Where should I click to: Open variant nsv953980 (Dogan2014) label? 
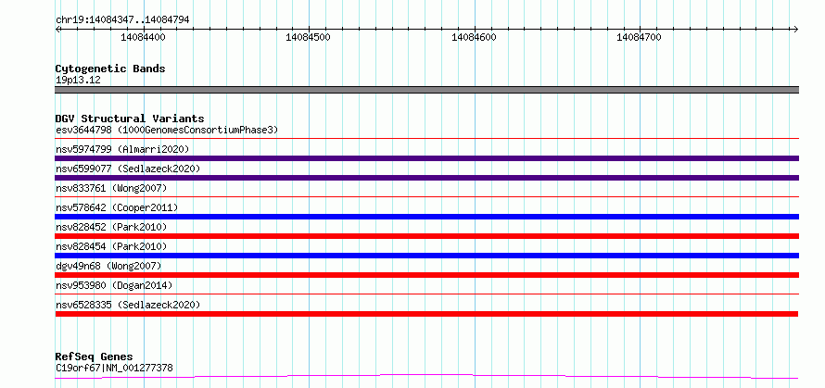tap(114, 285)
